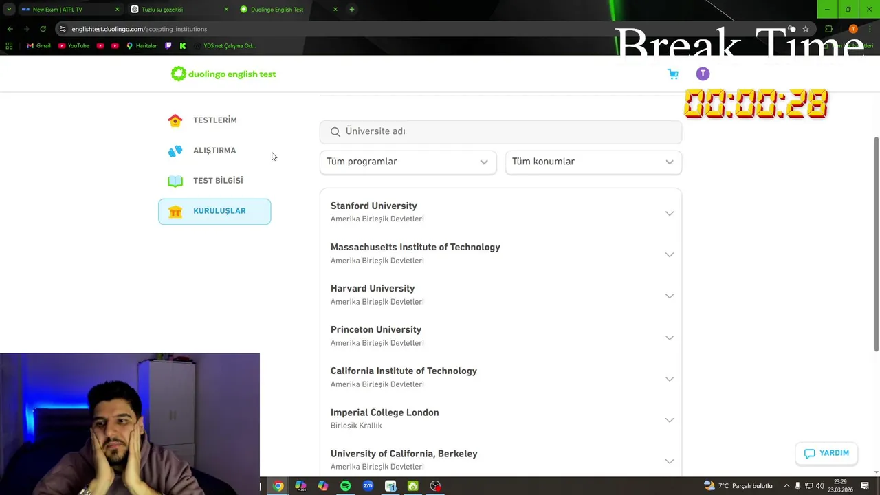Click the Birleşik Krallık country label
Image resolution: width=880 pixels, height=495 pixels.
pos(356,426)
